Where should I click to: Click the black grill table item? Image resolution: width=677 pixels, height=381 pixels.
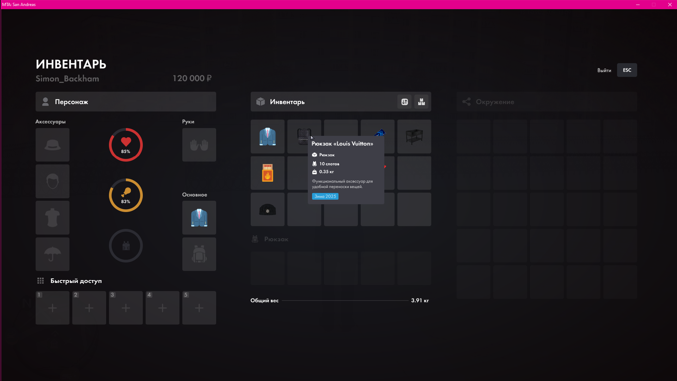tap(414, 137)
